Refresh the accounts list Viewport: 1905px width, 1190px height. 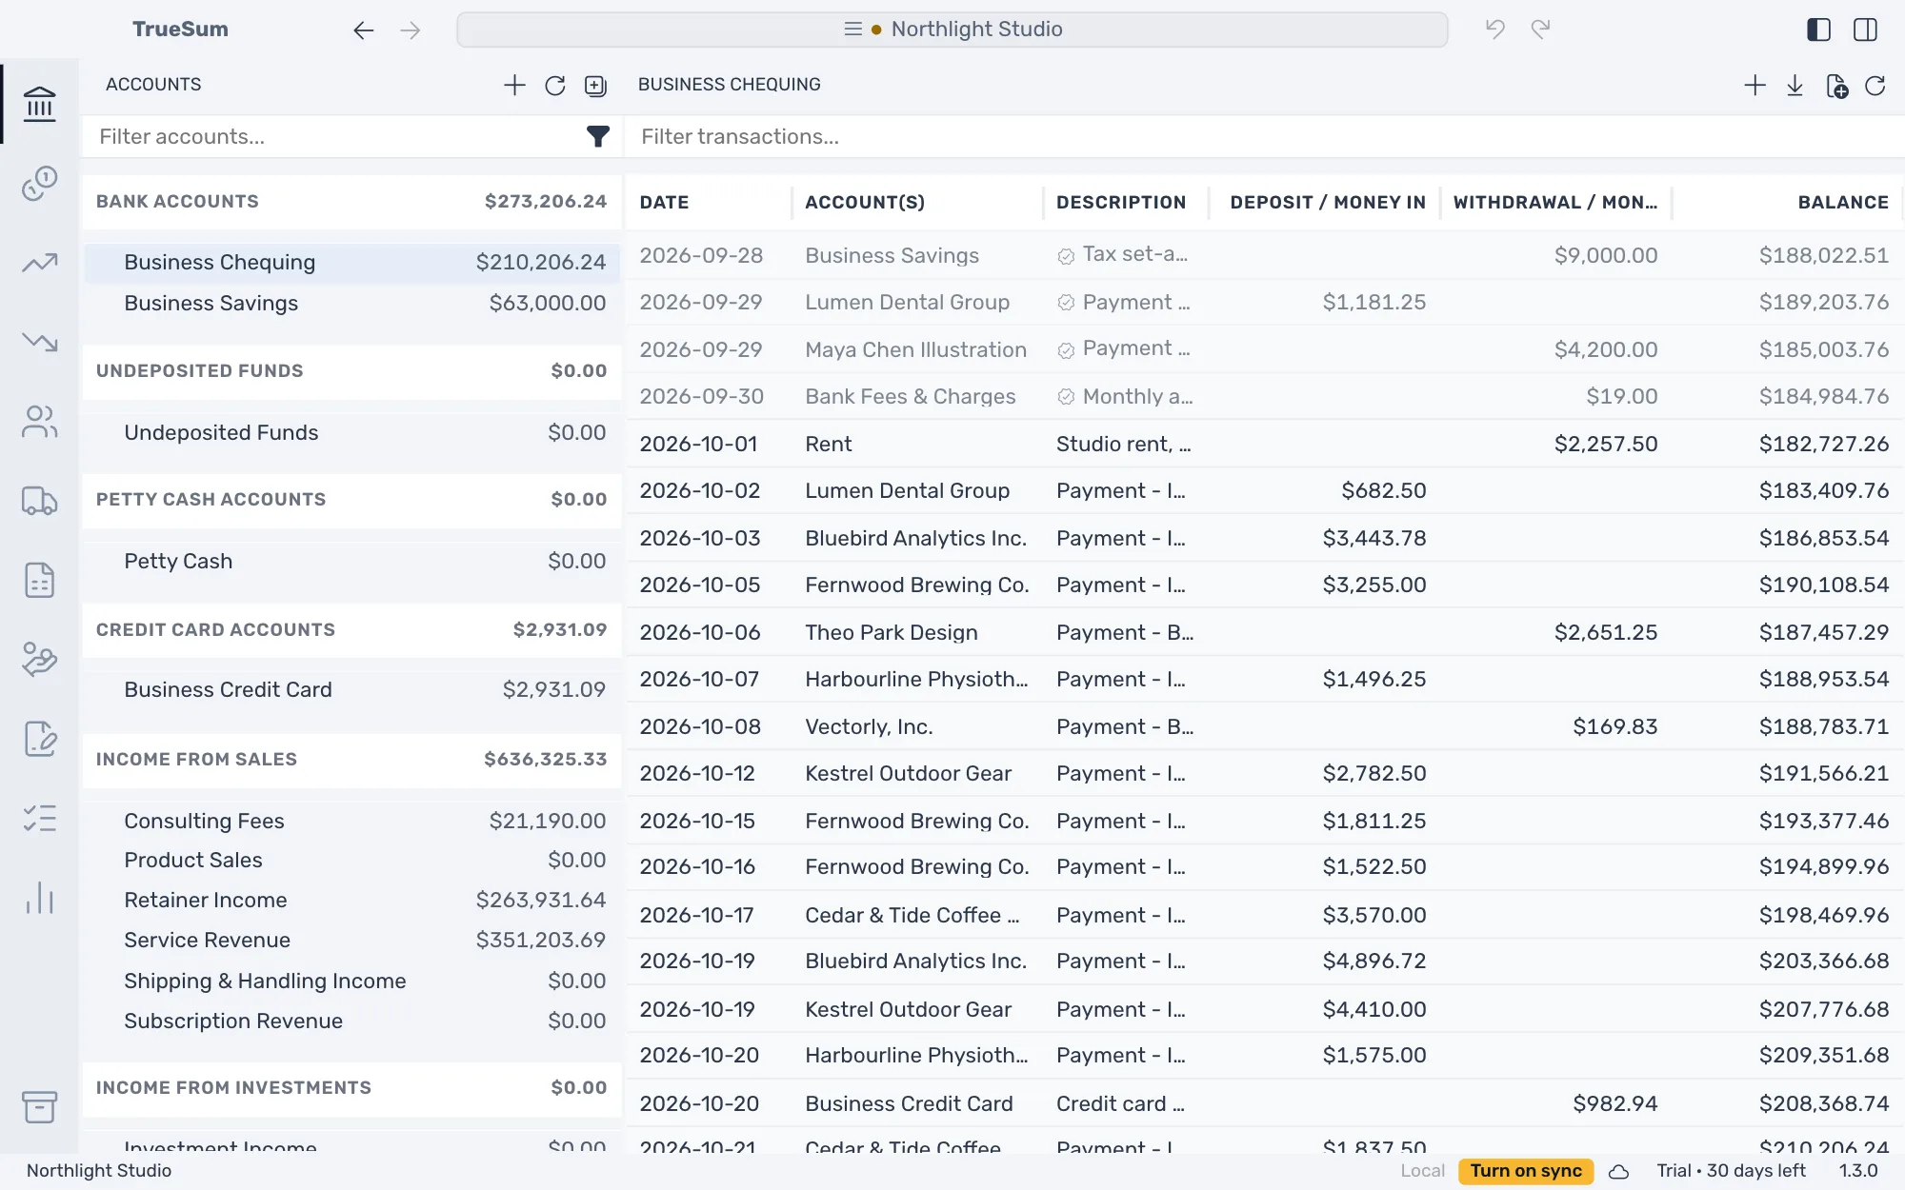coord(555,86)
